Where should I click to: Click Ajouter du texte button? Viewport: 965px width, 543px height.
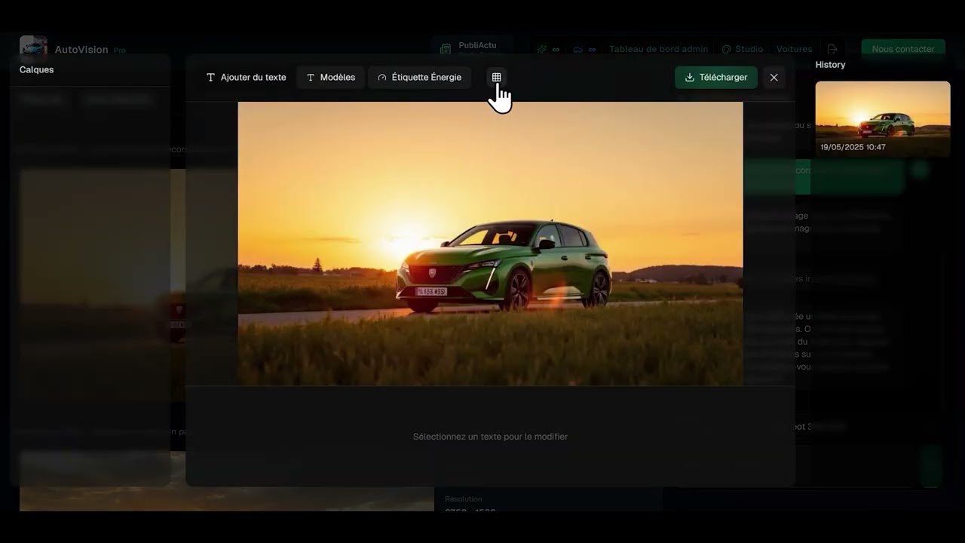click(246, 77)
